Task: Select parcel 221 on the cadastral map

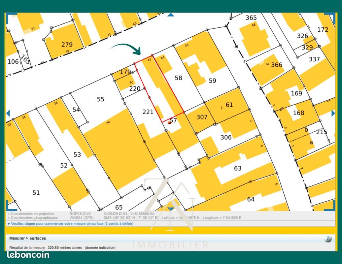Action: 148,112
